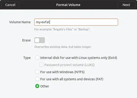Enable the Erase switch

(x=40, y=40)
